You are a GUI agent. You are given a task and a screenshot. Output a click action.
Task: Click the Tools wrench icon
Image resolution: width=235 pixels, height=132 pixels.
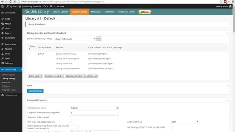coord(3,59)
